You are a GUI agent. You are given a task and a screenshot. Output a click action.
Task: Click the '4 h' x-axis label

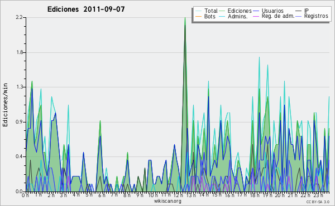pyautogui.click(x=76, y=195)
